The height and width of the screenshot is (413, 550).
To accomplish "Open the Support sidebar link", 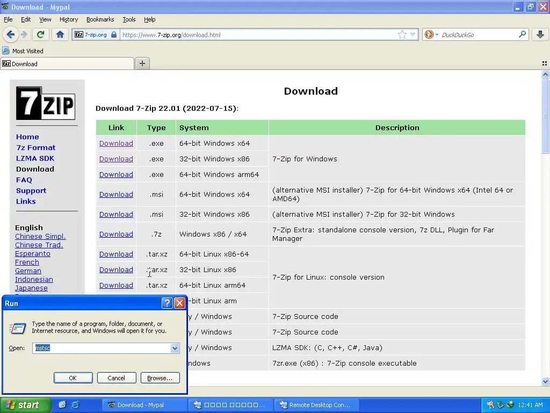I will pyautogui.click(x=31, y=191).
